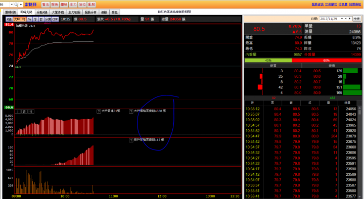Viewport: 364px width, 199px height.
Task: Toggle the K線 chart mode button
Action: coord(9,19)
